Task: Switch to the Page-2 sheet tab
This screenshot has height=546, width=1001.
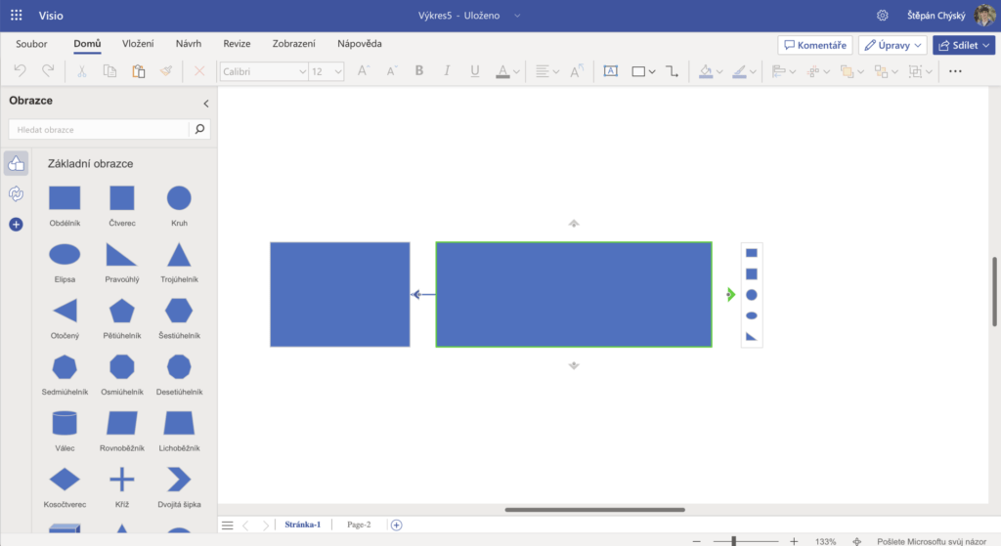Action: coord(359,525)
